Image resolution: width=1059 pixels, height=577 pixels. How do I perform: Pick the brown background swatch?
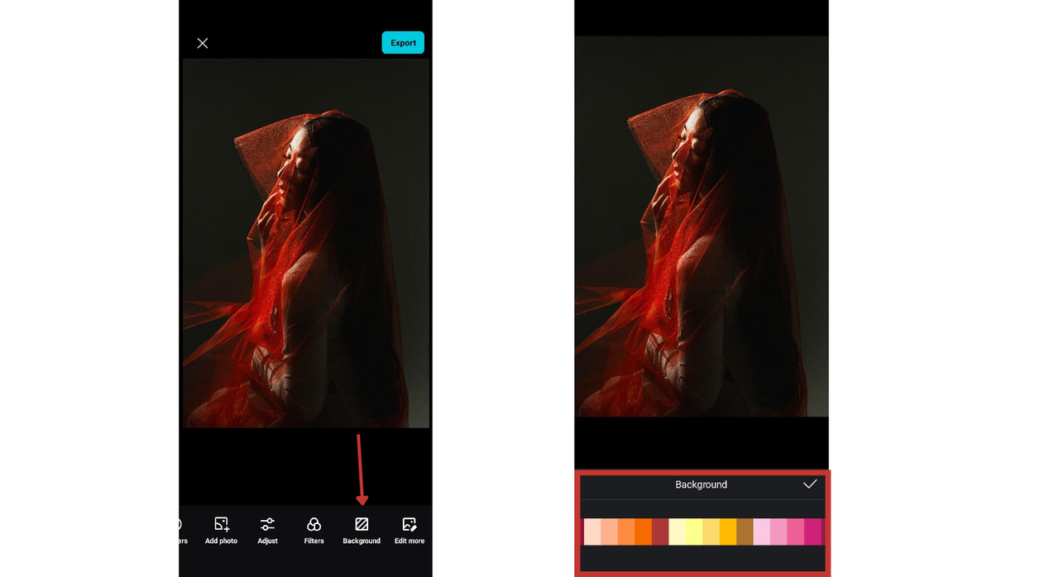tap(745, 532)
